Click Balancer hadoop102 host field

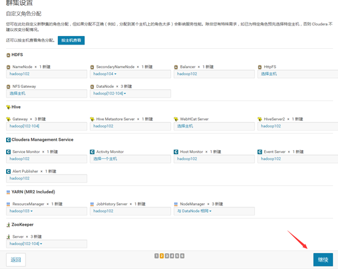(x=214, y=74)
